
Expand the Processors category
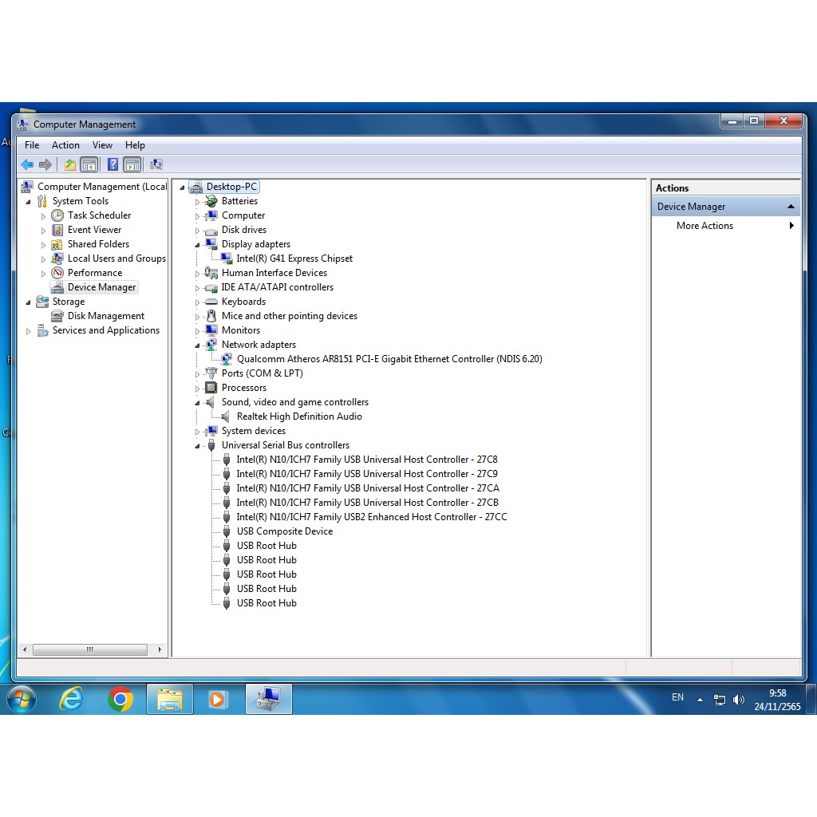click(198, 389)
